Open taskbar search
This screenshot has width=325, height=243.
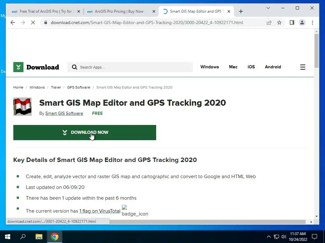point(23,237)
